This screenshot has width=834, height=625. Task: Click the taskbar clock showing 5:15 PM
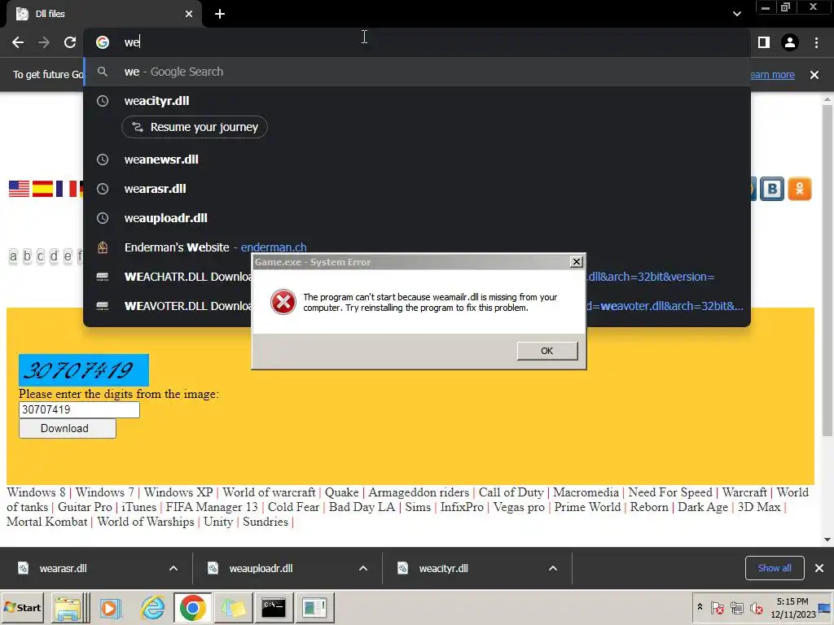point(792,607)
